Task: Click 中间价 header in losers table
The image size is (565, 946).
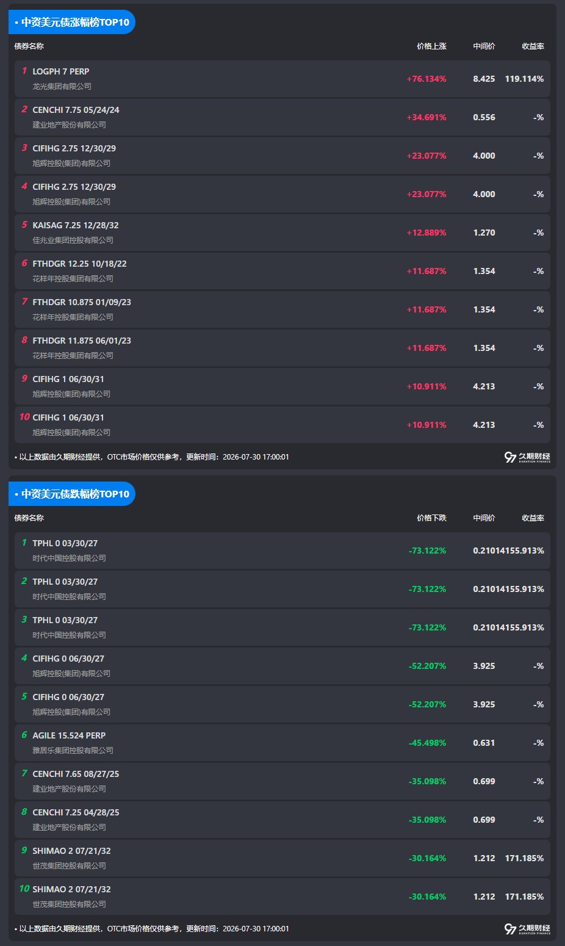Action: 484,518
